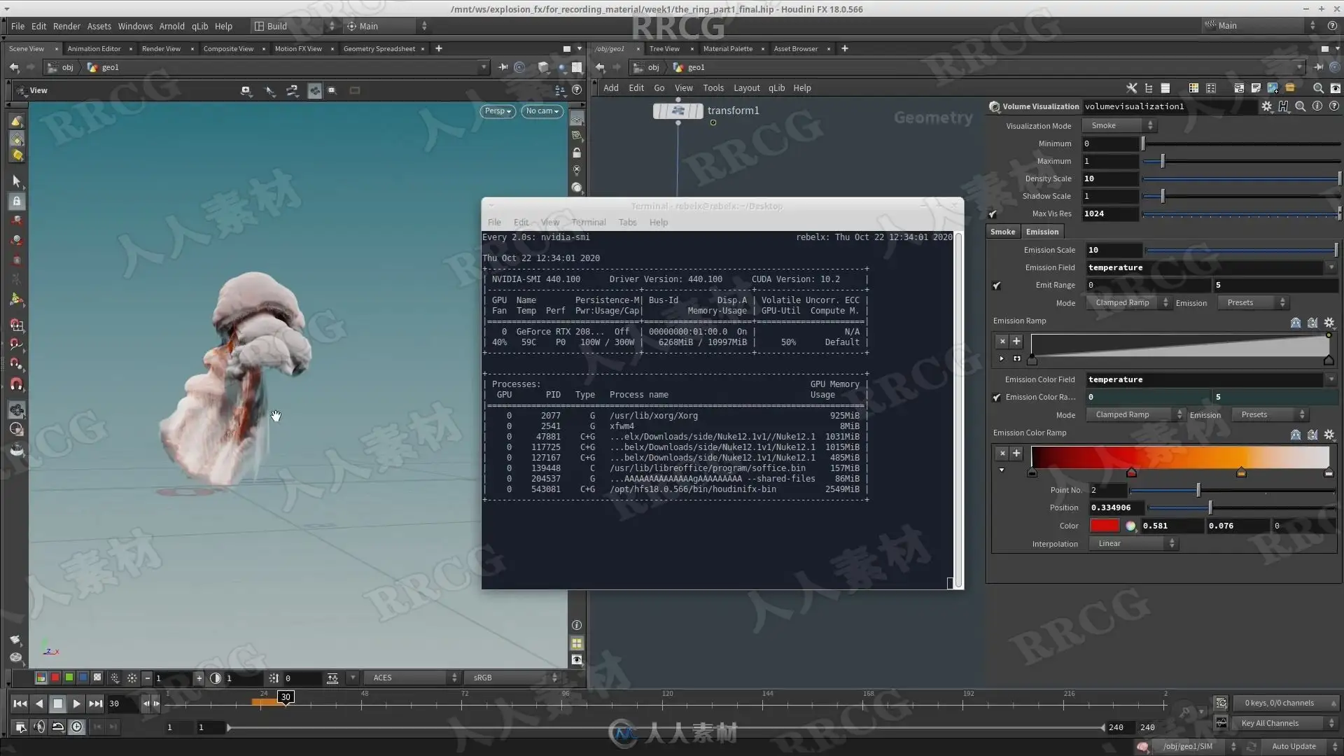Viewport: 1344px width, 756px height.
Task: Open the Layout menu in network editor
Action: [746, 88]
